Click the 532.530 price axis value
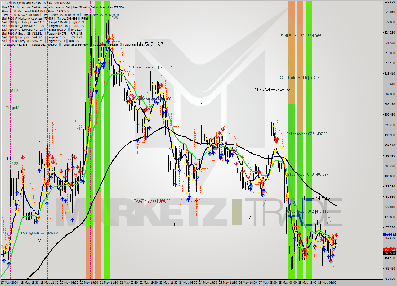The width and height of the screenshot is (397, 286). [389, 2]
